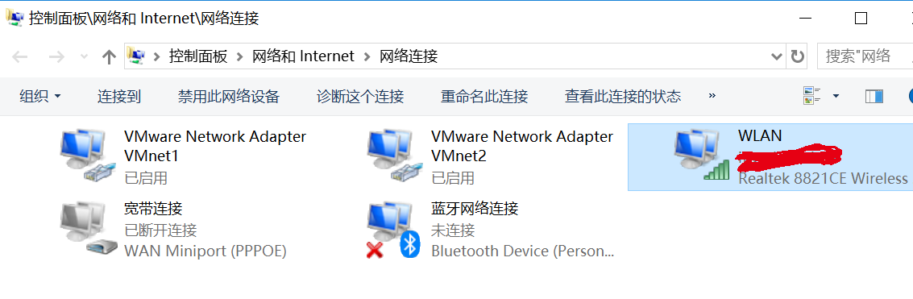Open the recent locations dropdown arrow

(x=84, y=56)
